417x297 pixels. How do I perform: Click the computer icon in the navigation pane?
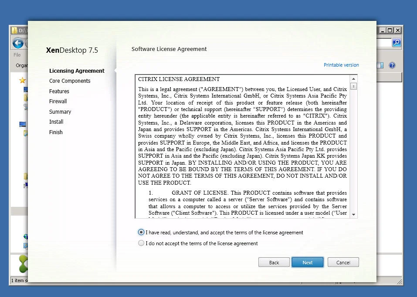point(23,124)
